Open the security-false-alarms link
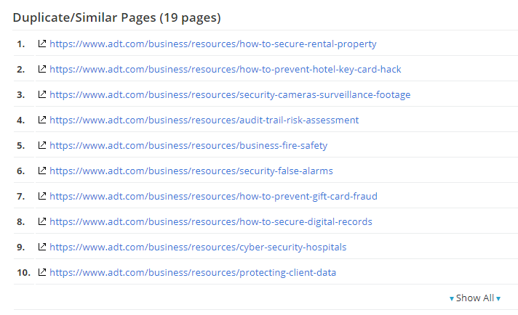Image resolution: width=518 pixels, height=315 pixels. point(191,171)
